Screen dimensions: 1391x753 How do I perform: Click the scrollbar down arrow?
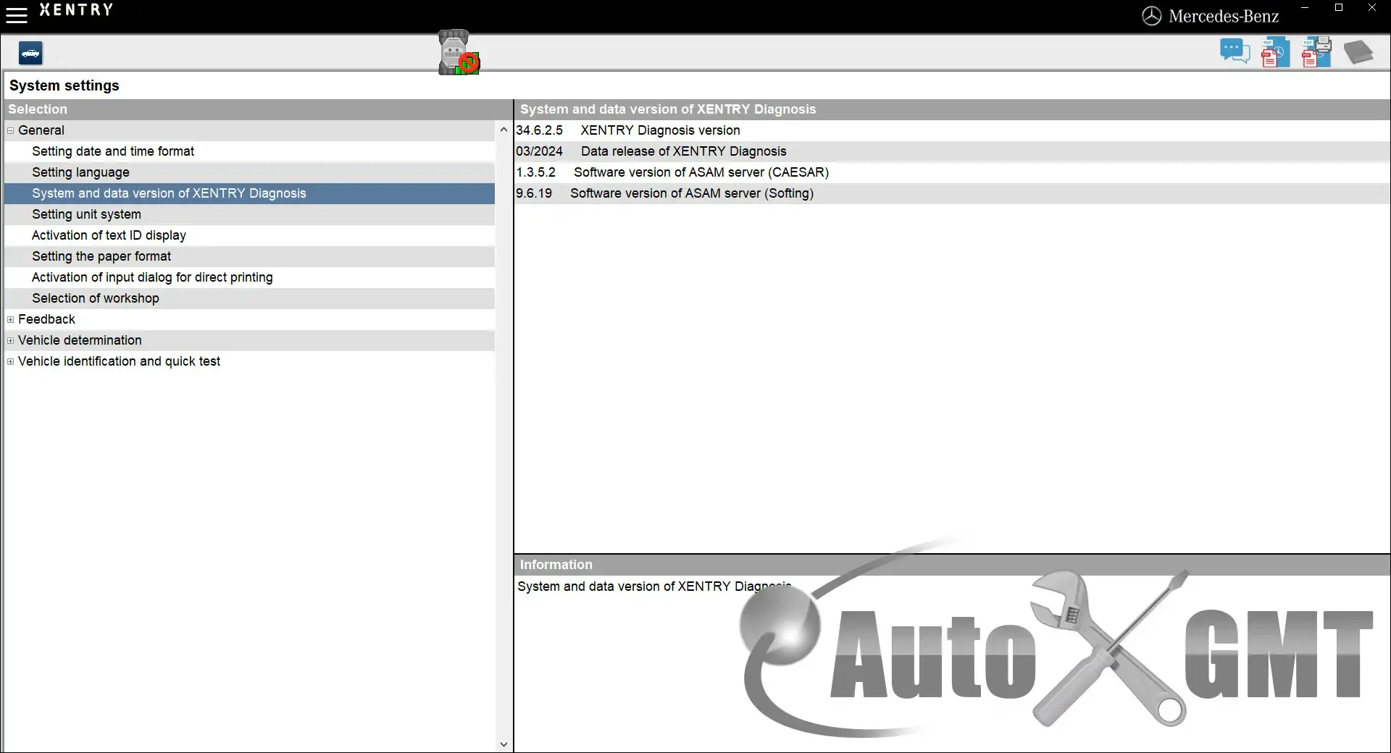[504, 744]
